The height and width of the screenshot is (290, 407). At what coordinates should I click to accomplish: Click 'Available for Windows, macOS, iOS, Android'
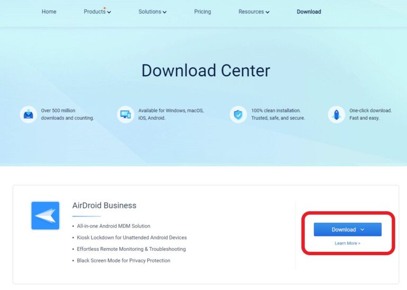coord(171,114)
